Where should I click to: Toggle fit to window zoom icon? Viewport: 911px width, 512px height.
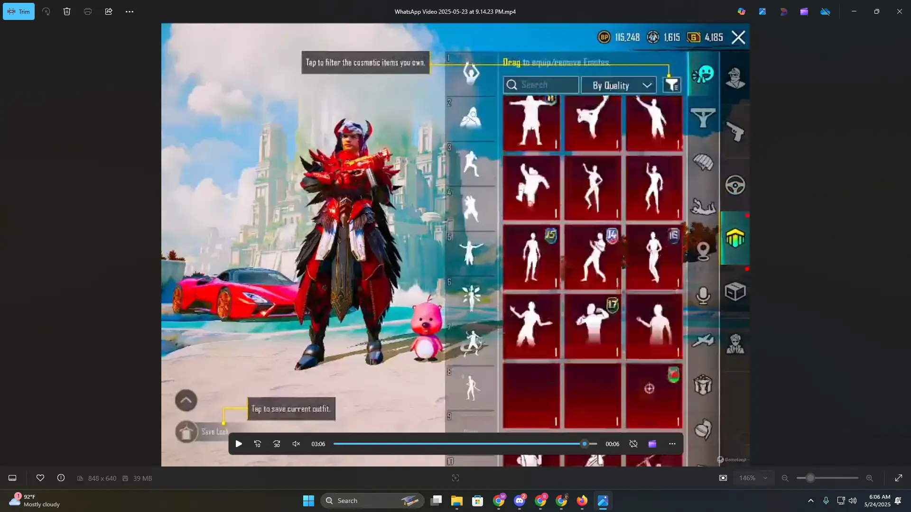click(x=723, y=478)
